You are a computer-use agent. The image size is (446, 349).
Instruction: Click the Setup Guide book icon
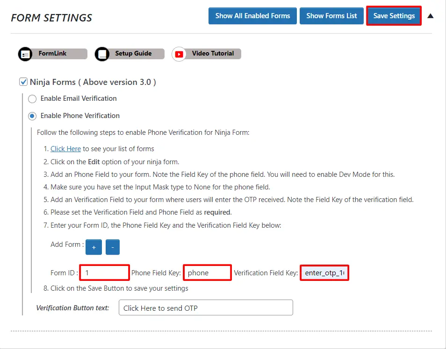pyautogui.click(x=102, y=54)
